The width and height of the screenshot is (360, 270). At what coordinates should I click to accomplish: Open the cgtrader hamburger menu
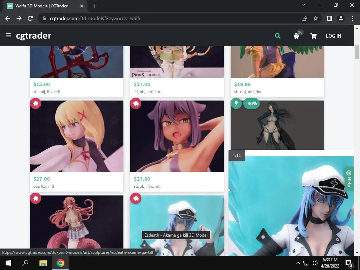click(x=9, y=36)
